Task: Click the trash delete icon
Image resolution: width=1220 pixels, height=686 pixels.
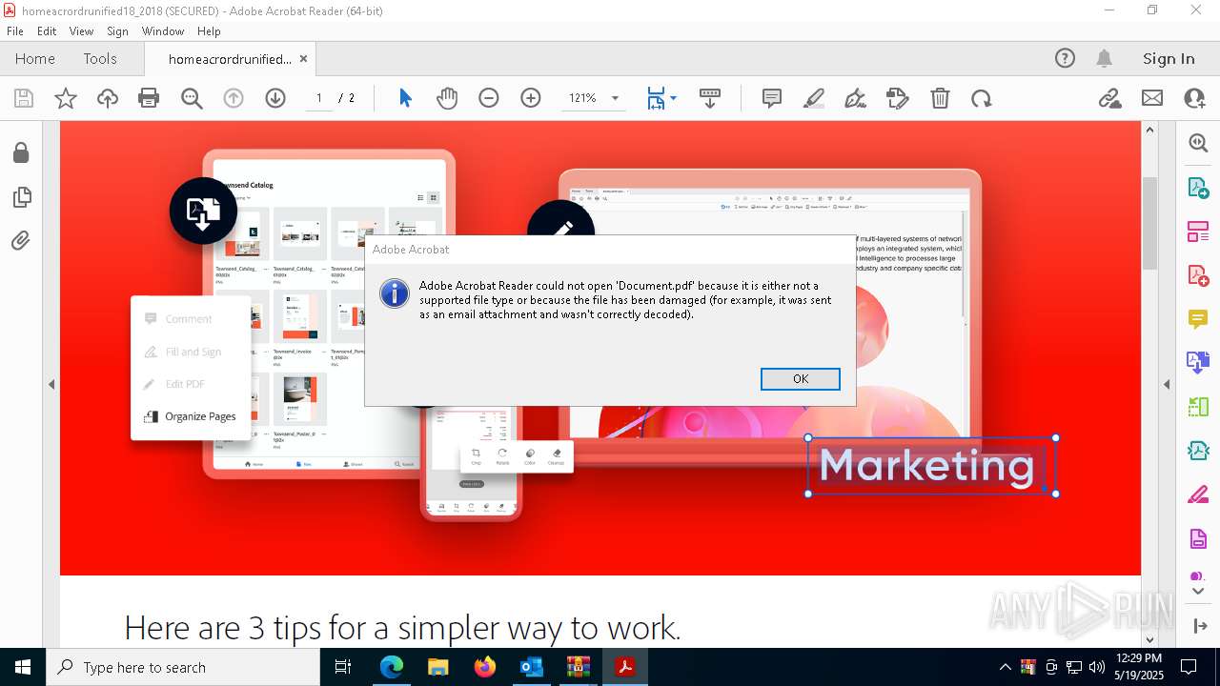Action: pyautogui.click(x=940, y=98)
